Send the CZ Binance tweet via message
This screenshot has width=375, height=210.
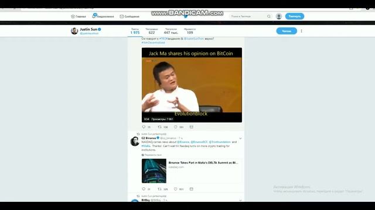click(192, 189)
